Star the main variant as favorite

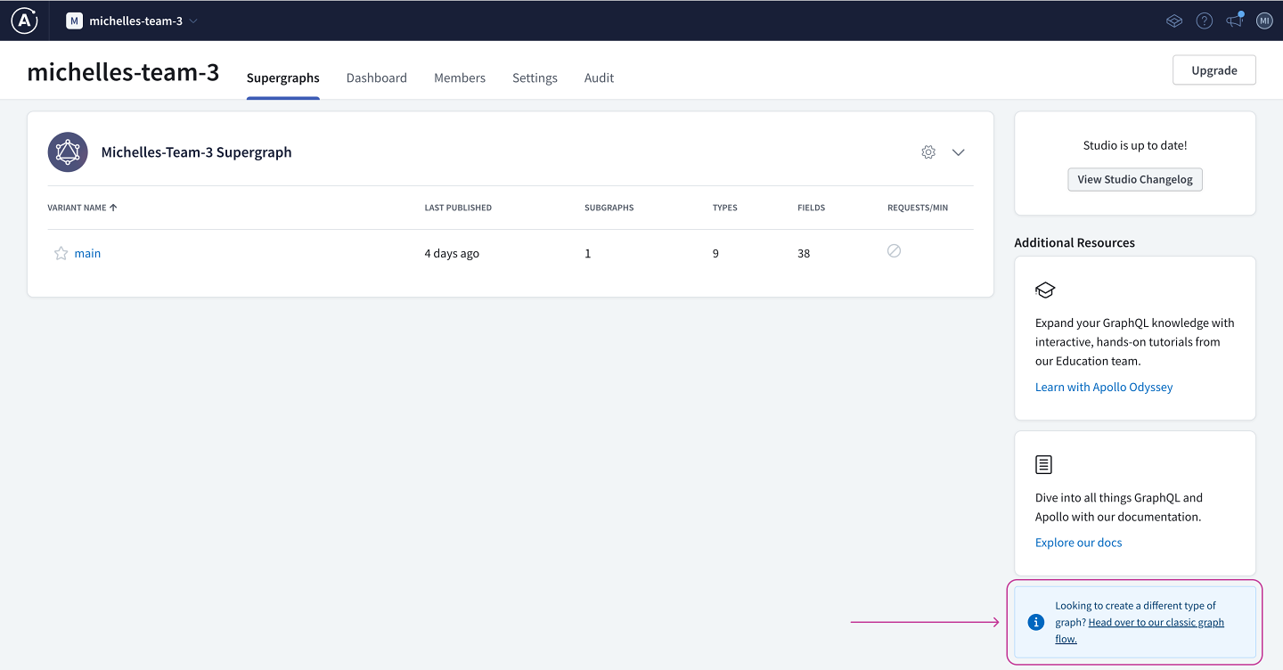click(61, 253)
